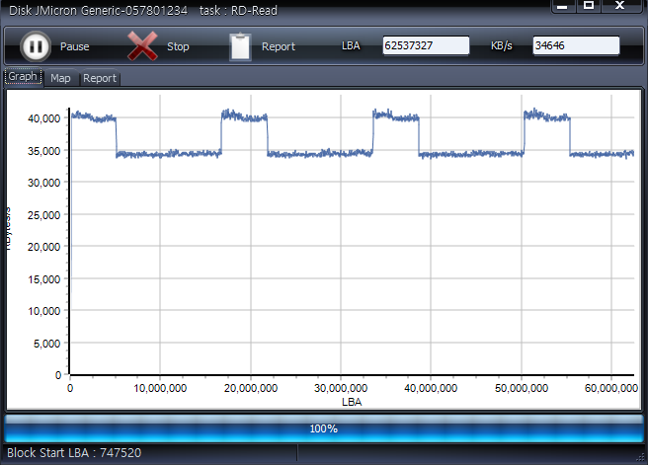Click the y-axis value 35,000
648x465 pixels.
tap(43, 151)
